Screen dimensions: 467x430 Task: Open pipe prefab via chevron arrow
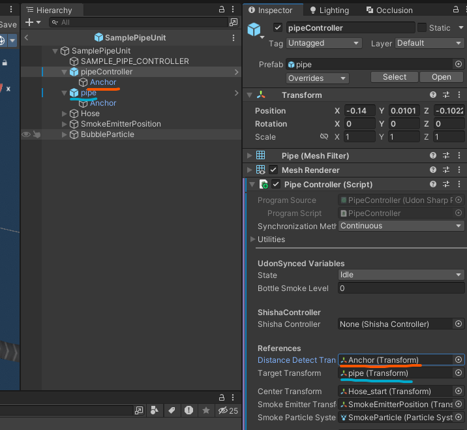pyautogui.click(x=237, y=93)
